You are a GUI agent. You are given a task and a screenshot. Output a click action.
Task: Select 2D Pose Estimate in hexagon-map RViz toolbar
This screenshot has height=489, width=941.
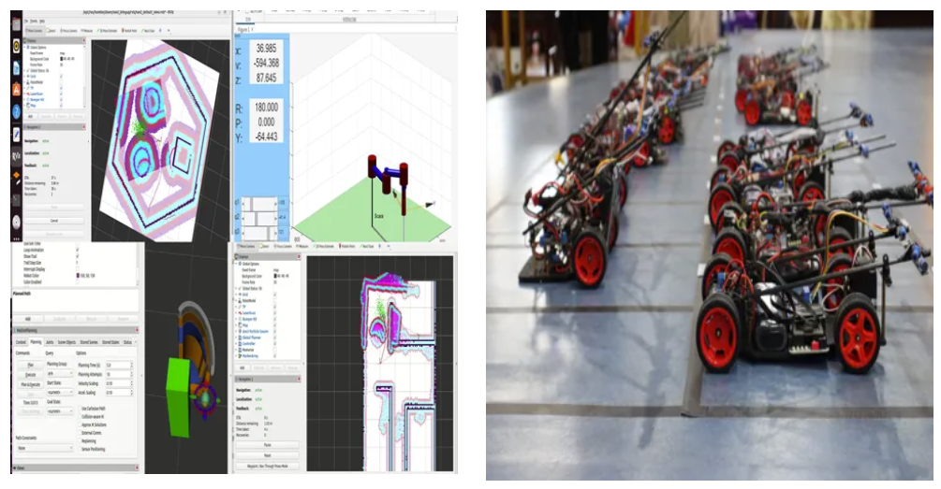tap(107, 31)
